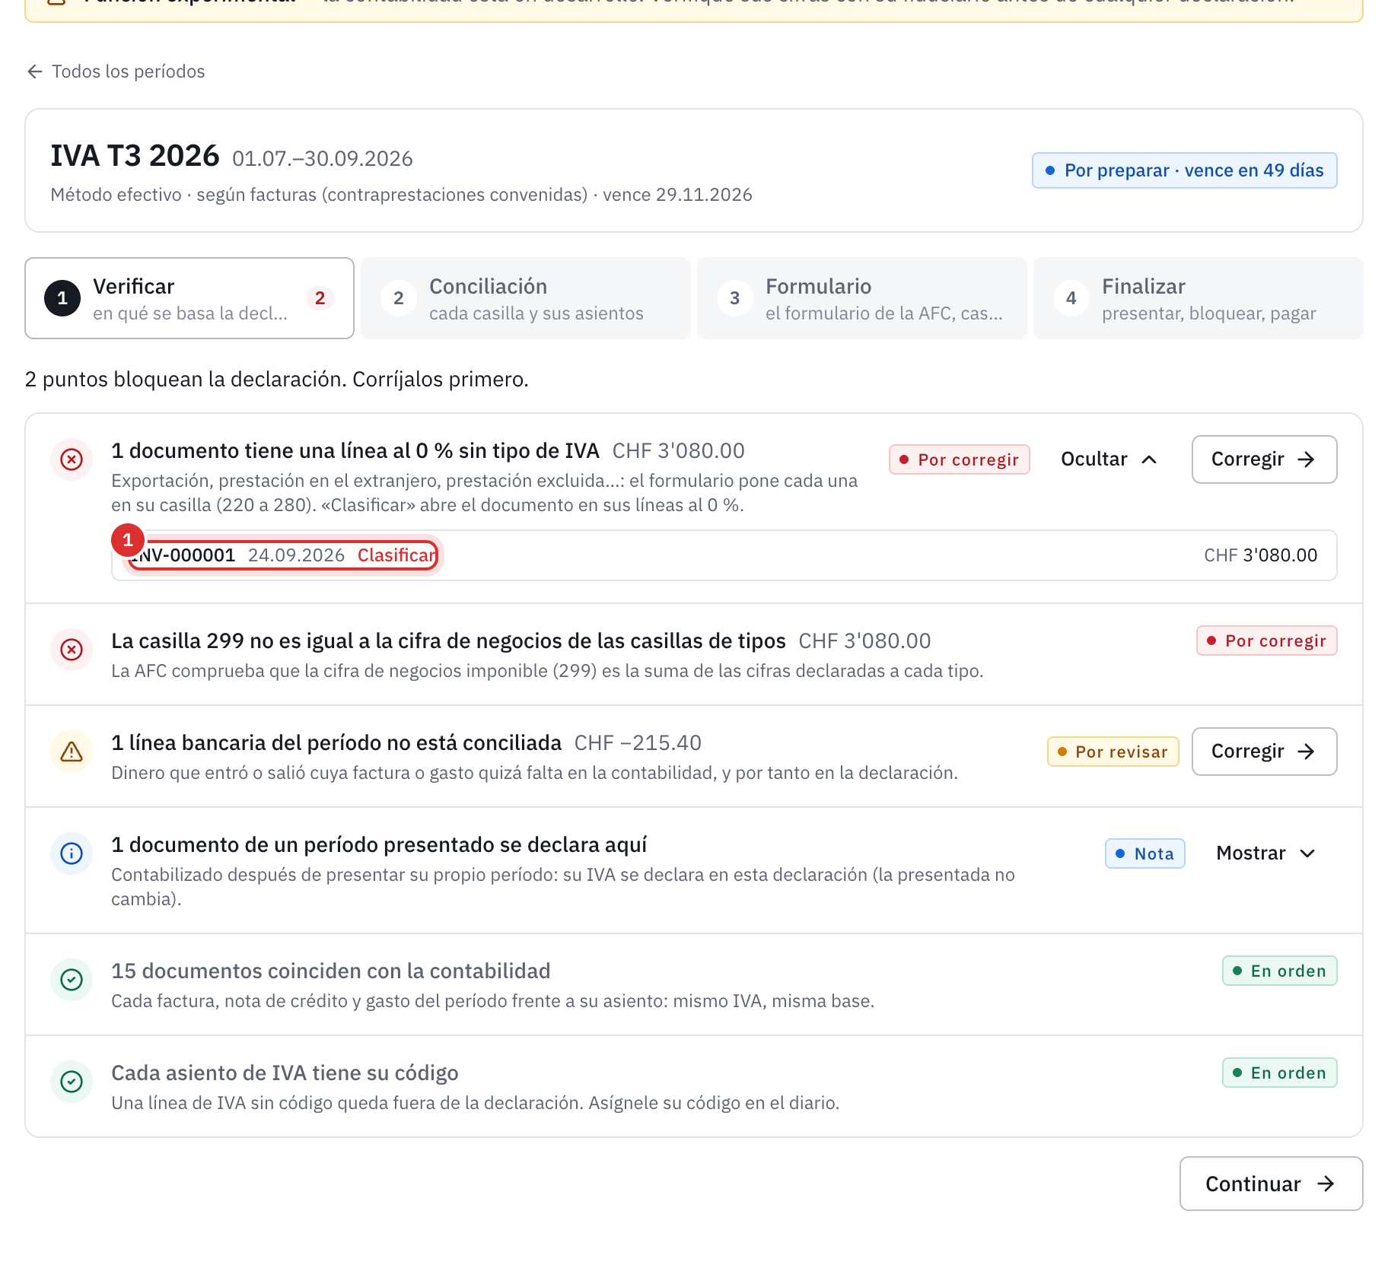The image size is (1388, 1284).
Task: Click En orden badge for 15 documentos
Action: pos(1279,971)
